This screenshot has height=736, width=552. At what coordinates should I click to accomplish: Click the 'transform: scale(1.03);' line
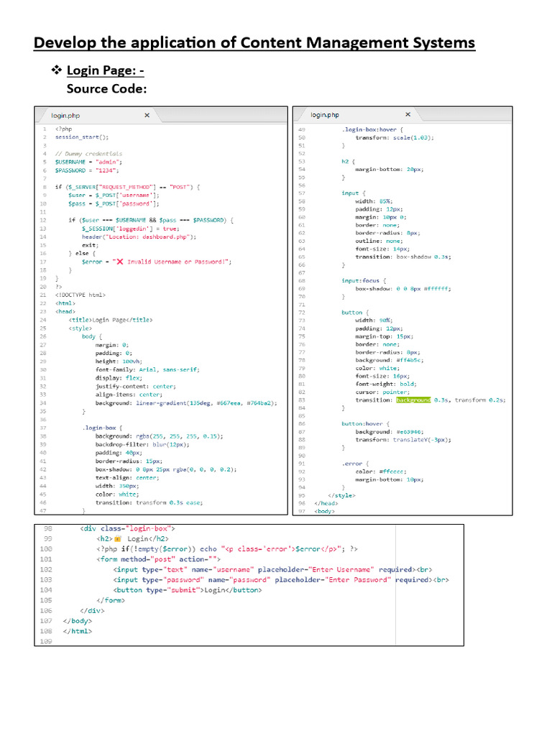tap(395, 137)
